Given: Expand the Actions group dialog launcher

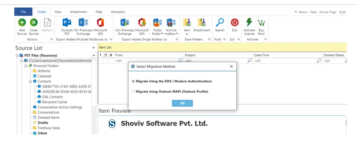Looking at the screenshot, I should [52, 39].
